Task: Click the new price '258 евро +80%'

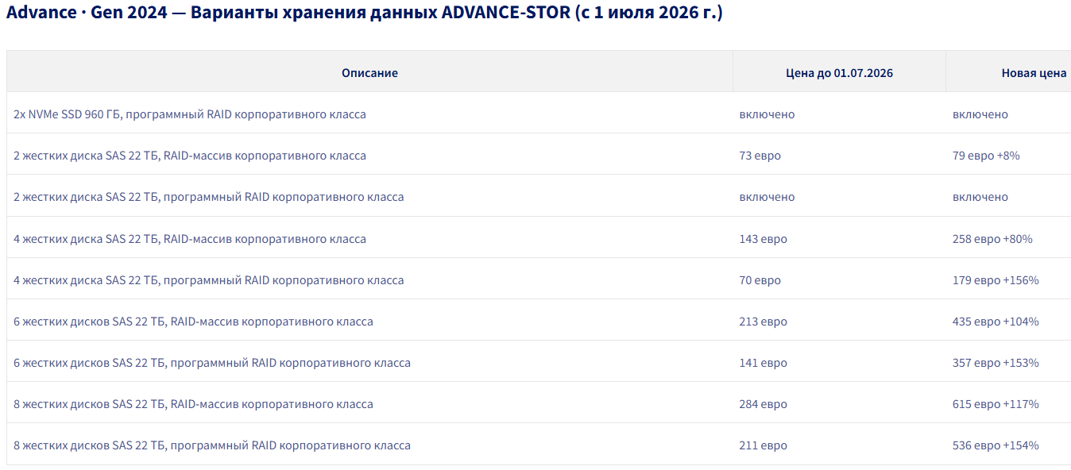Action: [992, 239]
